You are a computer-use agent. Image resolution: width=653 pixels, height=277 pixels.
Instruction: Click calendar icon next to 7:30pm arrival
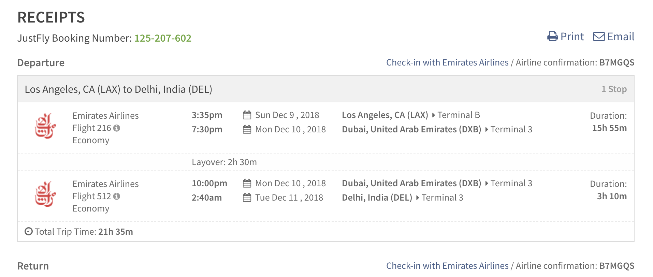tap(247, 129)
